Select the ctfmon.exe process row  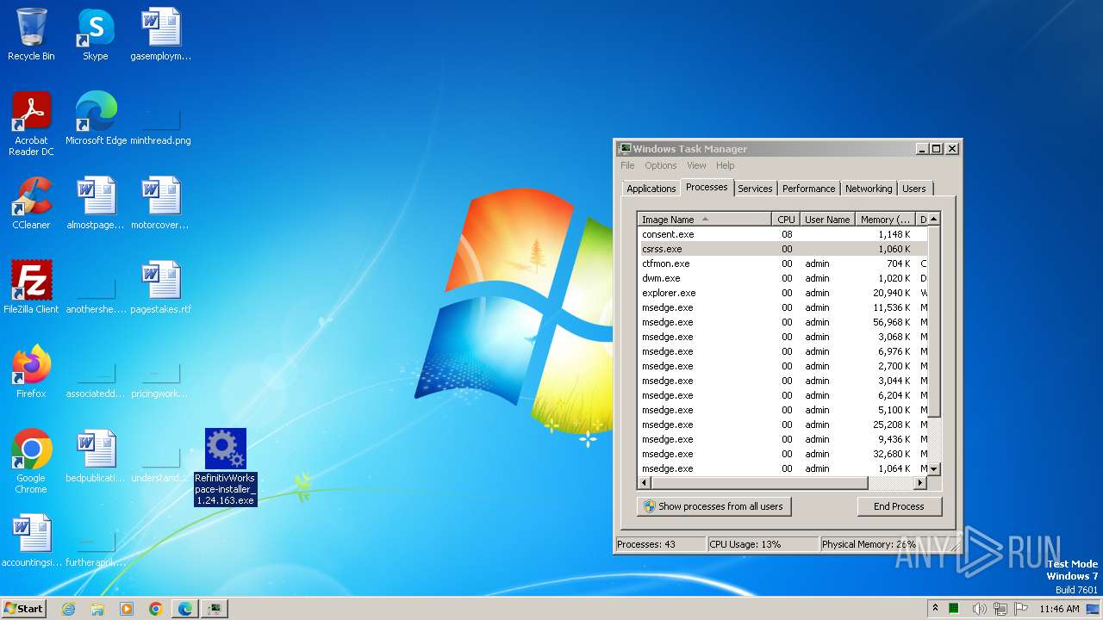click(x=782, y=263)
